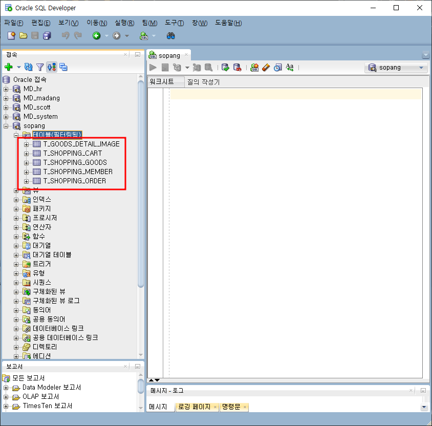The image size is (432, 426).
Task: Click the Undo arrow icon
Action: 66,35
